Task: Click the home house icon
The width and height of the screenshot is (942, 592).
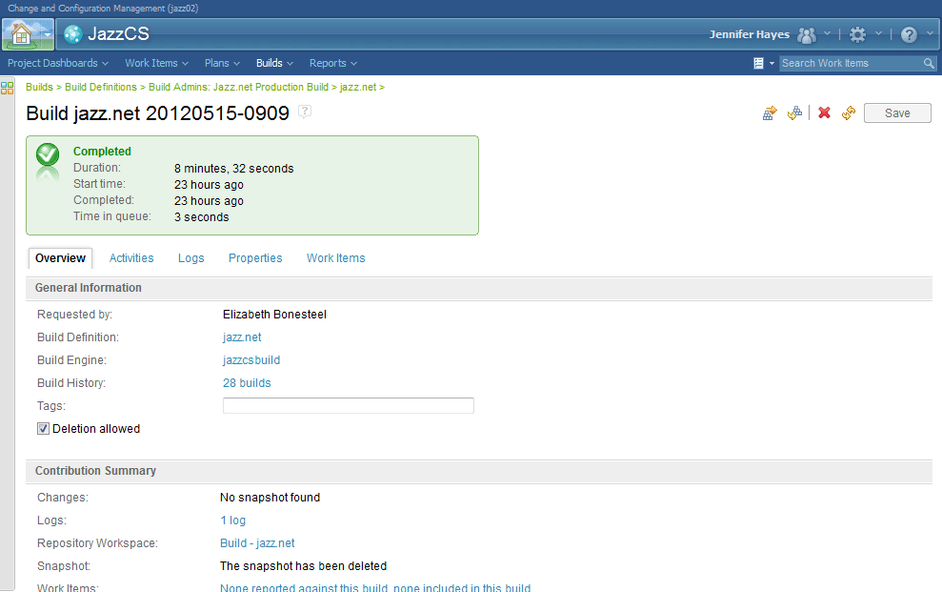Action: pos(21,33)
